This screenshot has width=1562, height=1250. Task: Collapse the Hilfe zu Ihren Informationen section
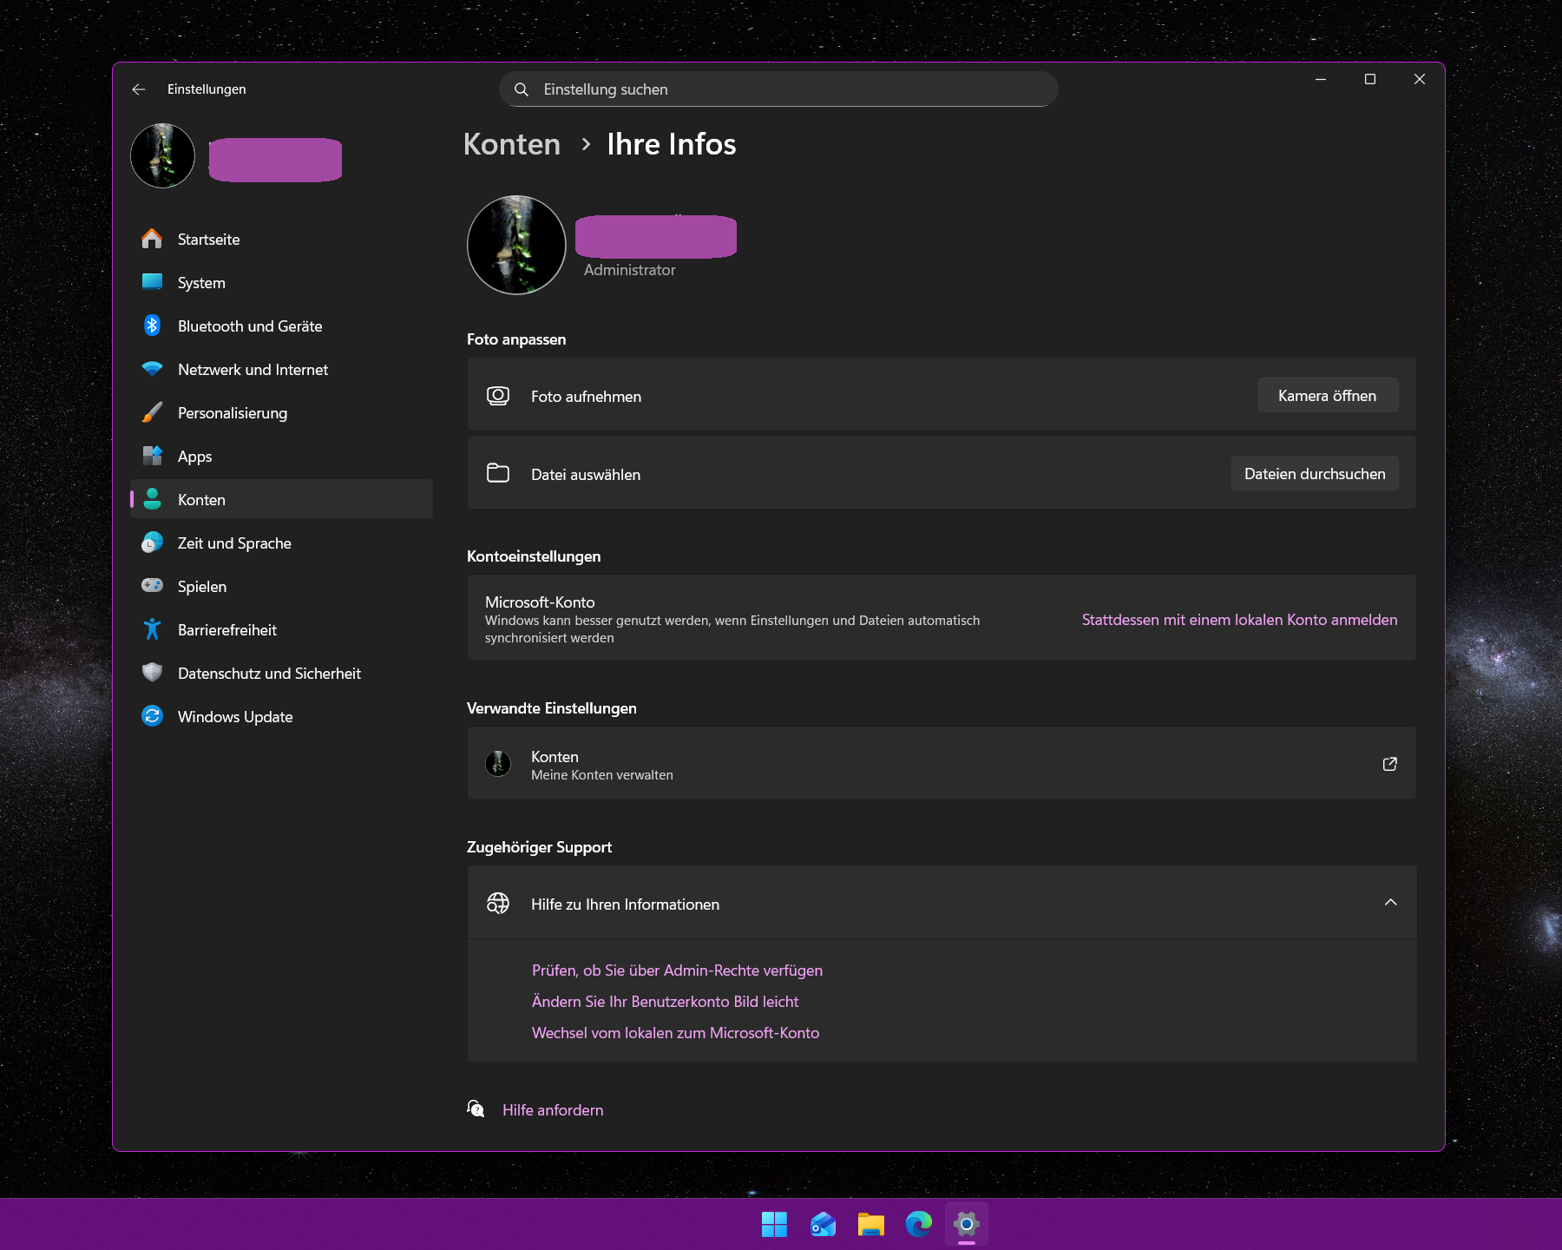(1391, 903)
